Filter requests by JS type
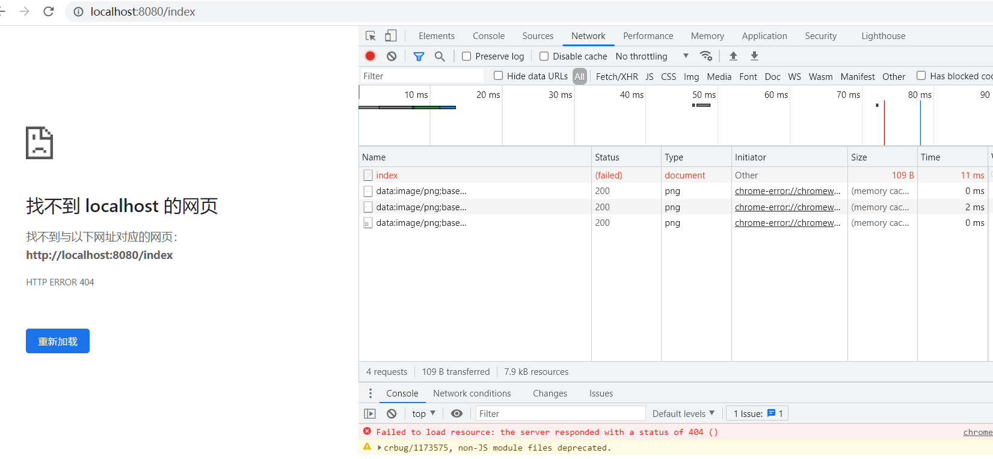This screenshot has width=993, height=459. coord(650,76)
